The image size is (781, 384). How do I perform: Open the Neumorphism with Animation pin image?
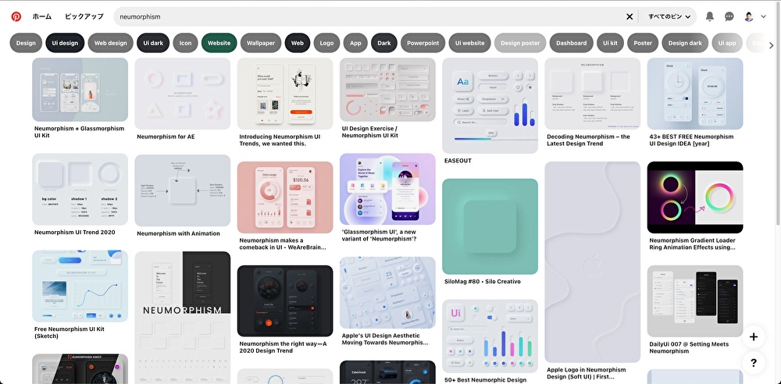click(x=183, y=190)
